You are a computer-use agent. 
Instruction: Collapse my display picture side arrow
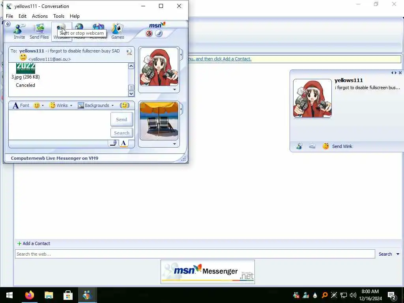(x=181, y=109)
